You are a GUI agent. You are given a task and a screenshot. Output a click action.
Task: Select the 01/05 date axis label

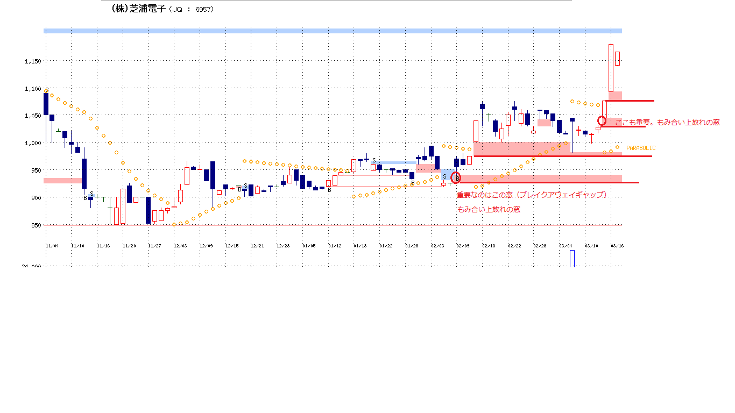[309, 245]
